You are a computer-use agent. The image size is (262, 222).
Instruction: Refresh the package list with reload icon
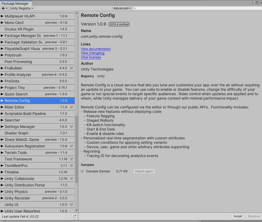point(74,217)
